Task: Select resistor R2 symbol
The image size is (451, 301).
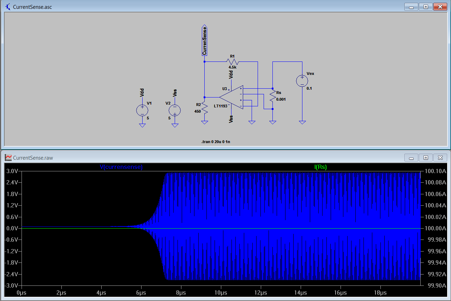Action: coord(204,107)
